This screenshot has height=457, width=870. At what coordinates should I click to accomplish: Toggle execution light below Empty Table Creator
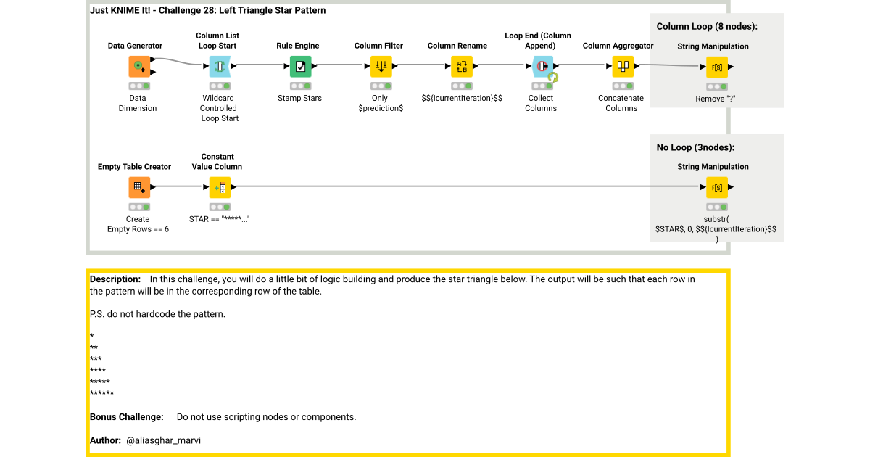(138, 207)
